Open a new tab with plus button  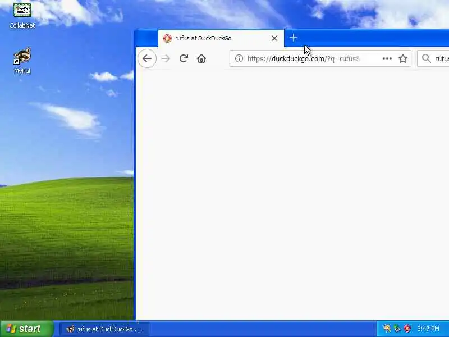coord(293,38)
